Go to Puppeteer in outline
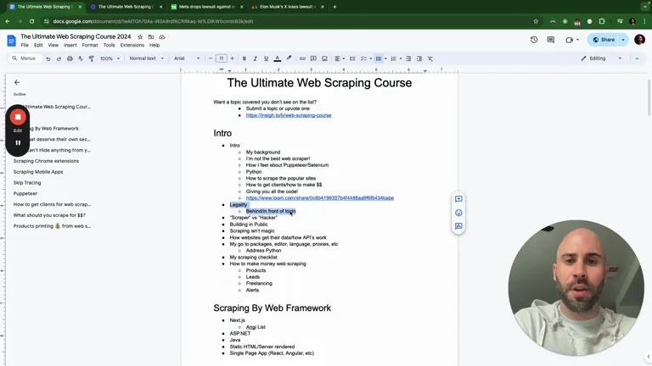This screenshot has width=652, height=366. click(x=25, y=193)
